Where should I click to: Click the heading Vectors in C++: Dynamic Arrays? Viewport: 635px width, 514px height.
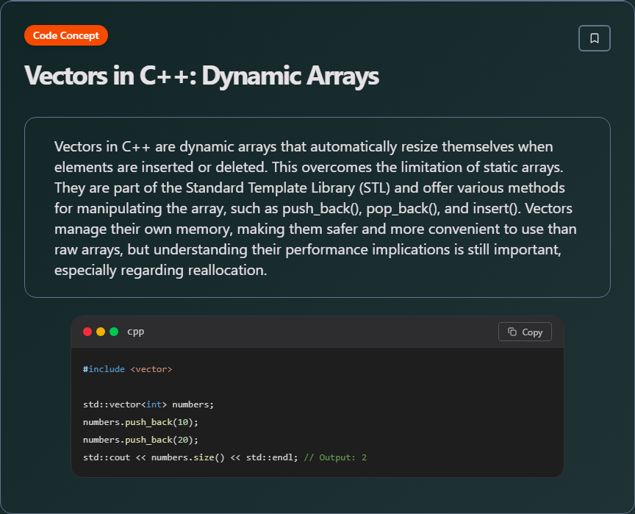point(201,75)
